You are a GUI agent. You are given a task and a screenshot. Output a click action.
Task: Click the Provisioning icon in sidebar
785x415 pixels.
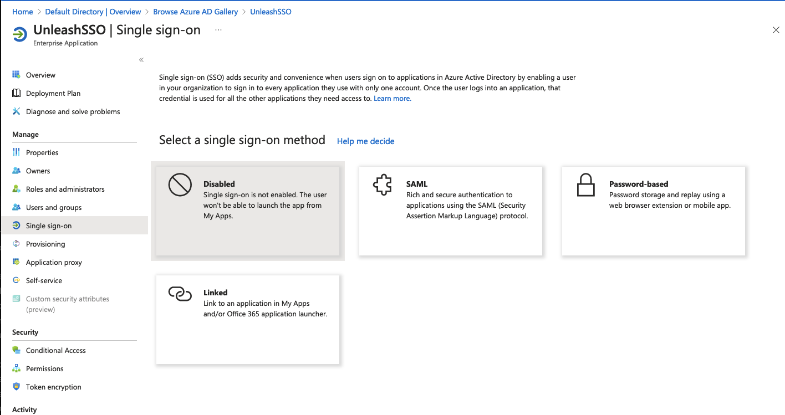click(16, 244)
